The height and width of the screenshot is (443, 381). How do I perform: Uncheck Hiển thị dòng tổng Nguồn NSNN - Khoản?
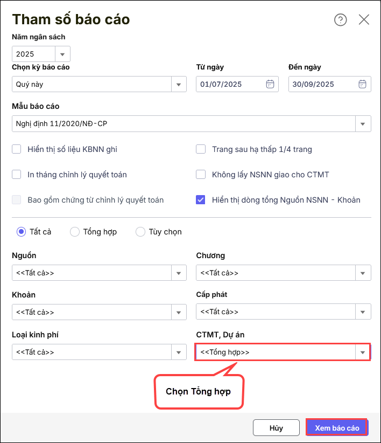click(201, 200)
